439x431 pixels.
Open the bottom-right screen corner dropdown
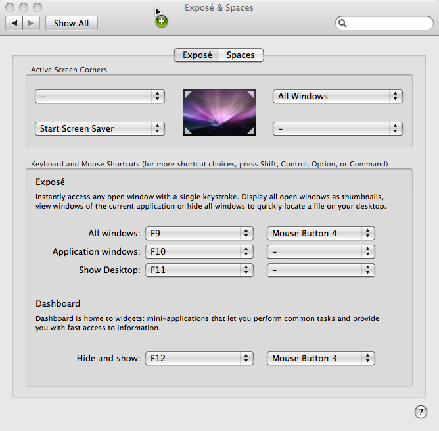[338, 129]
